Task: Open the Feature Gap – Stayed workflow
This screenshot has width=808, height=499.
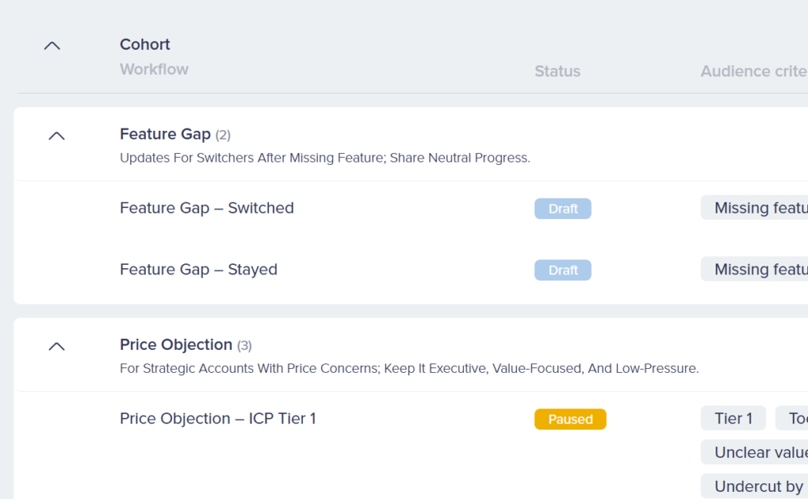Action: [x=199, y=270]
